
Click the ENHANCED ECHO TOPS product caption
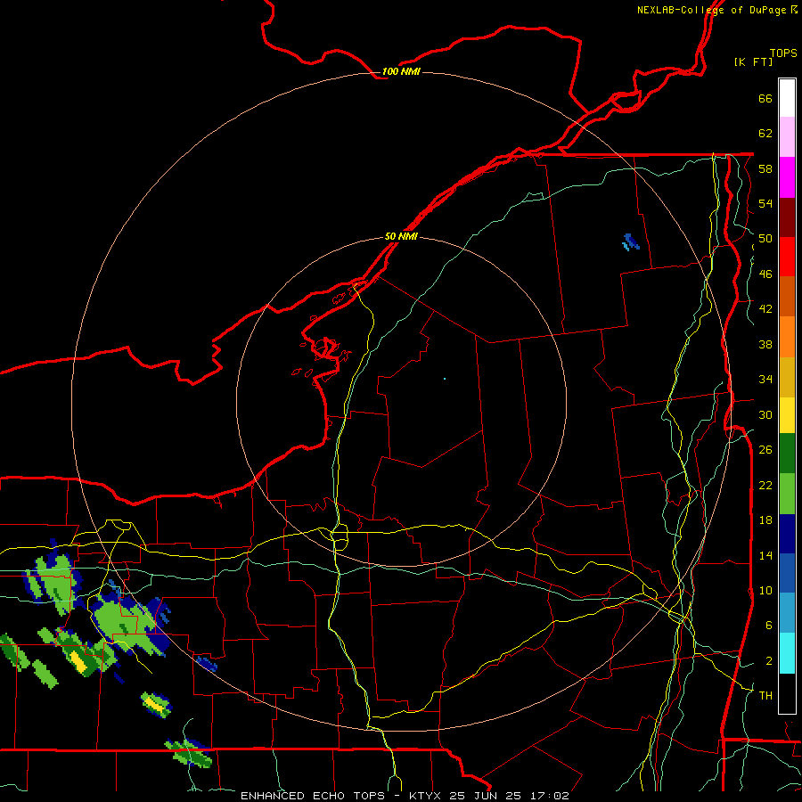313,796
